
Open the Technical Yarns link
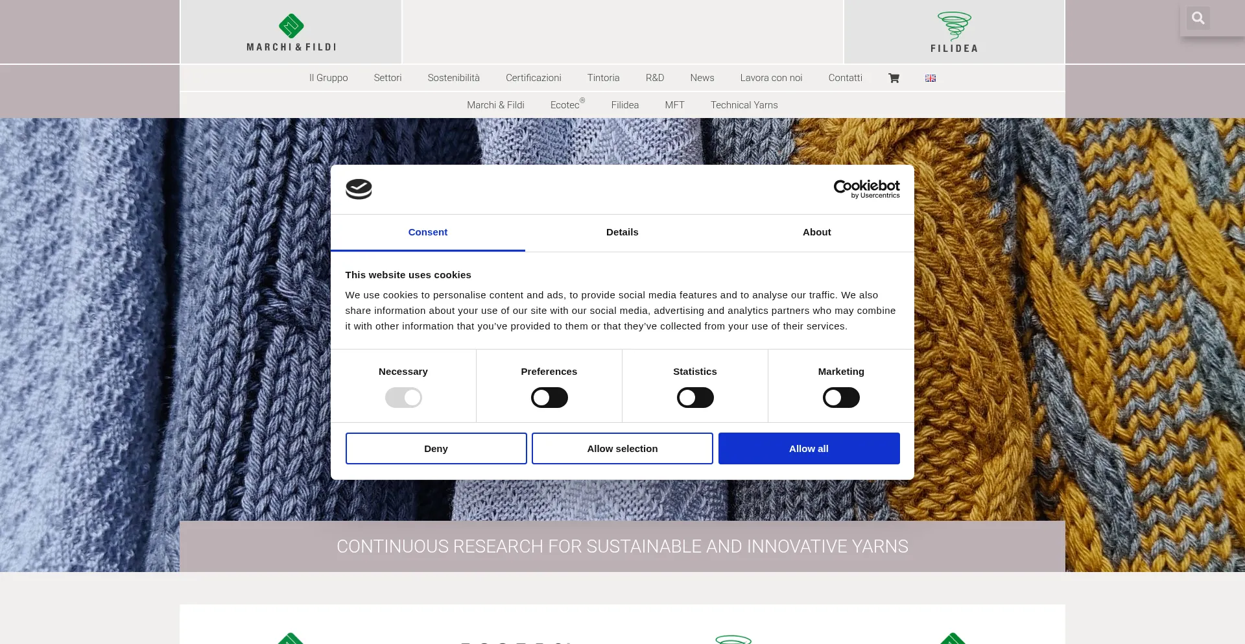pos(744,105)
